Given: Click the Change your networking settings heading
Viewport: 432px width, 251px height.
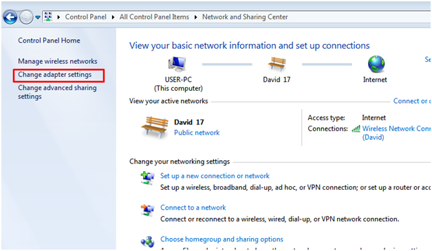Looking at the screenshot, I should (180, 162).
